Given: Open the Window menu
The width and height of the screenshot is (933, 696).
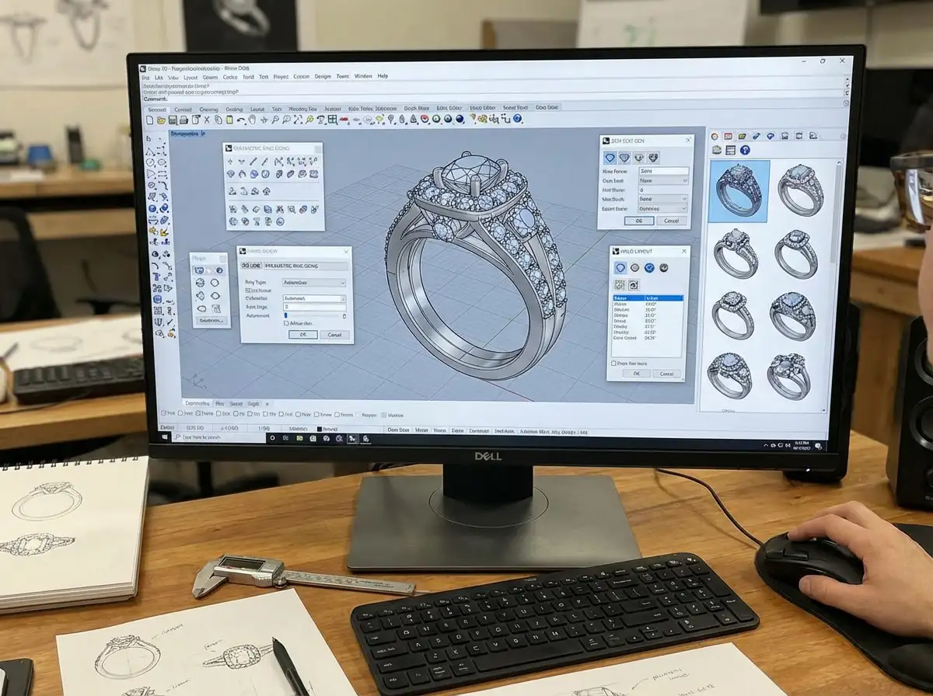Looking at the screenshot, I should pyautogui.click(x=363, y=76).
